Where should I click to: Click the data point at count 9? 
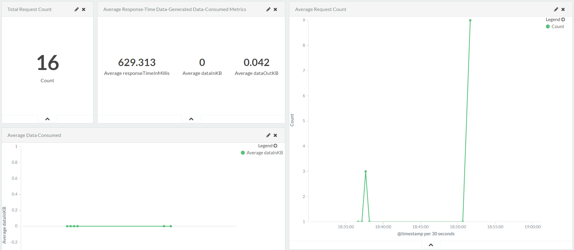(x=470, y=20)
